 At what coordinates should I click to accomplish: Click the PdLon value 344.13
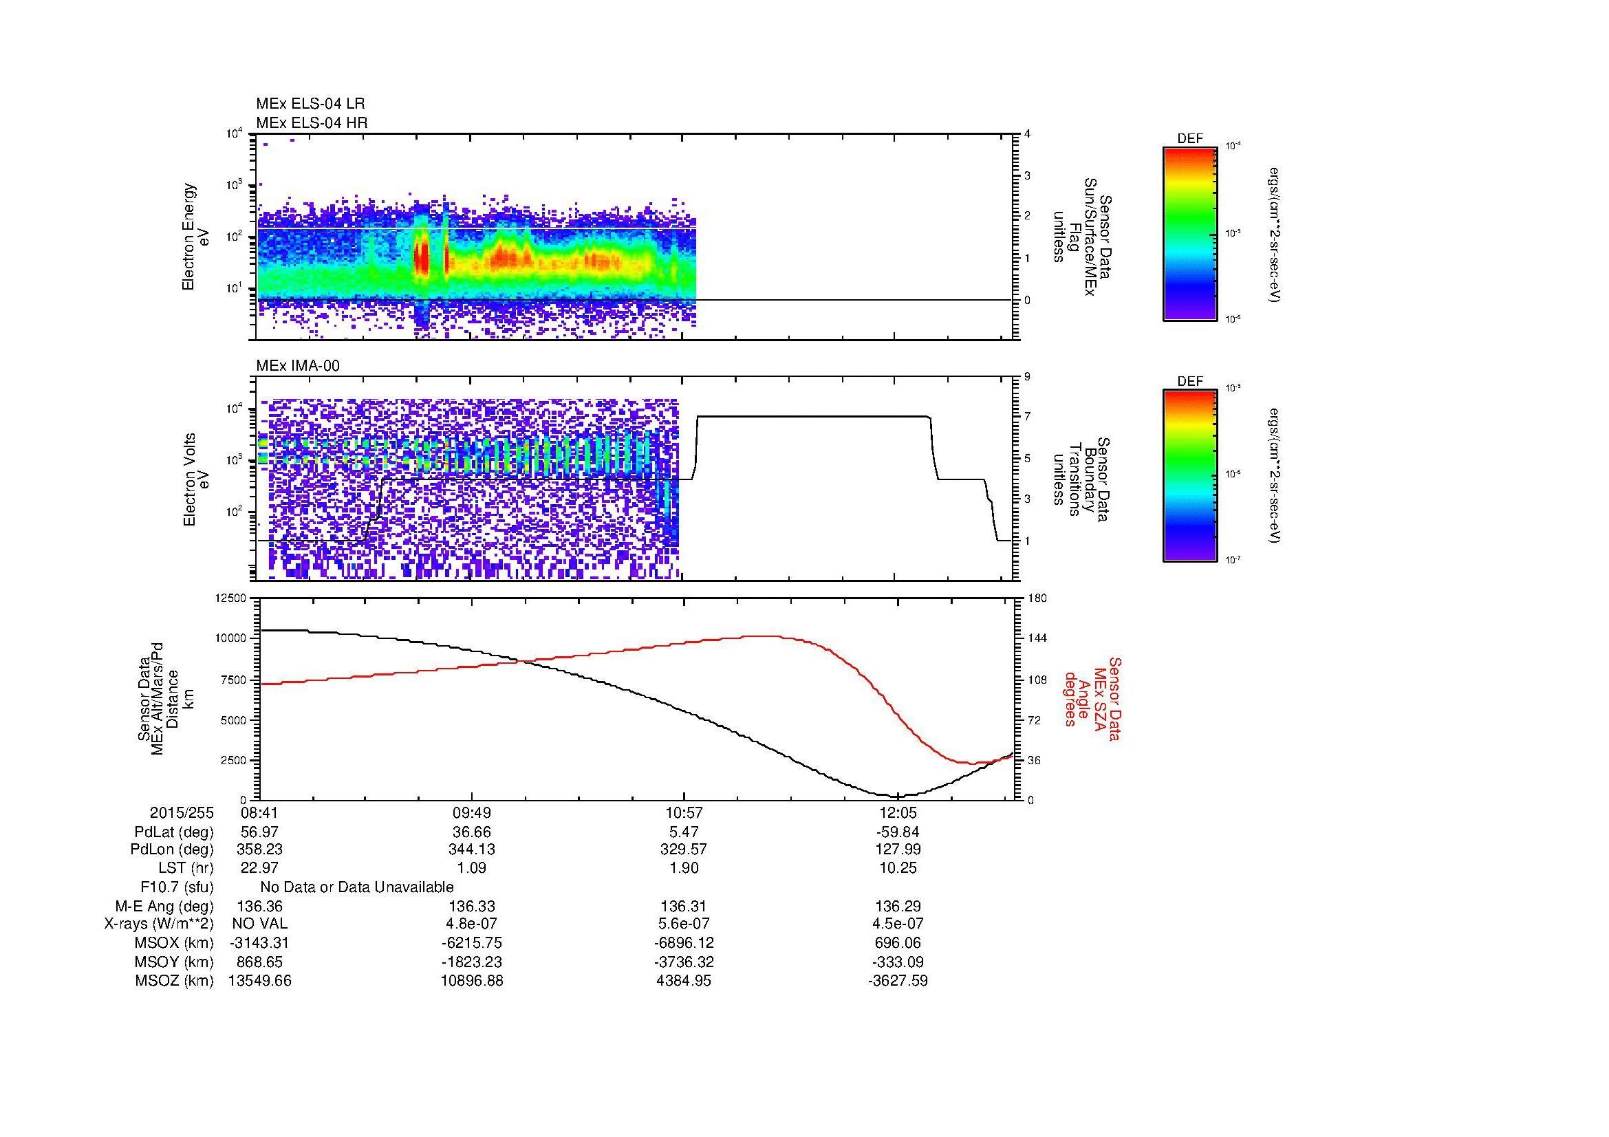click(473, 849)
